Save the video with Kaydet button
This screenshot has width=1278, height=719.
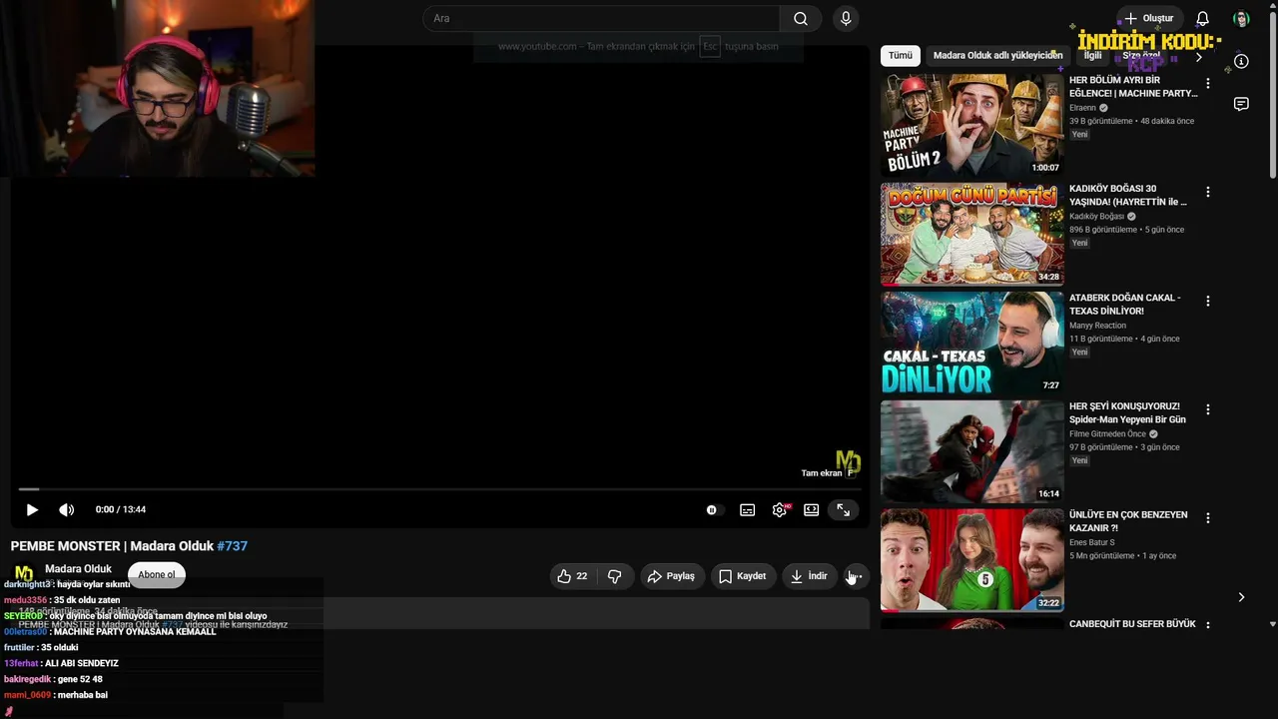[743, 576]
